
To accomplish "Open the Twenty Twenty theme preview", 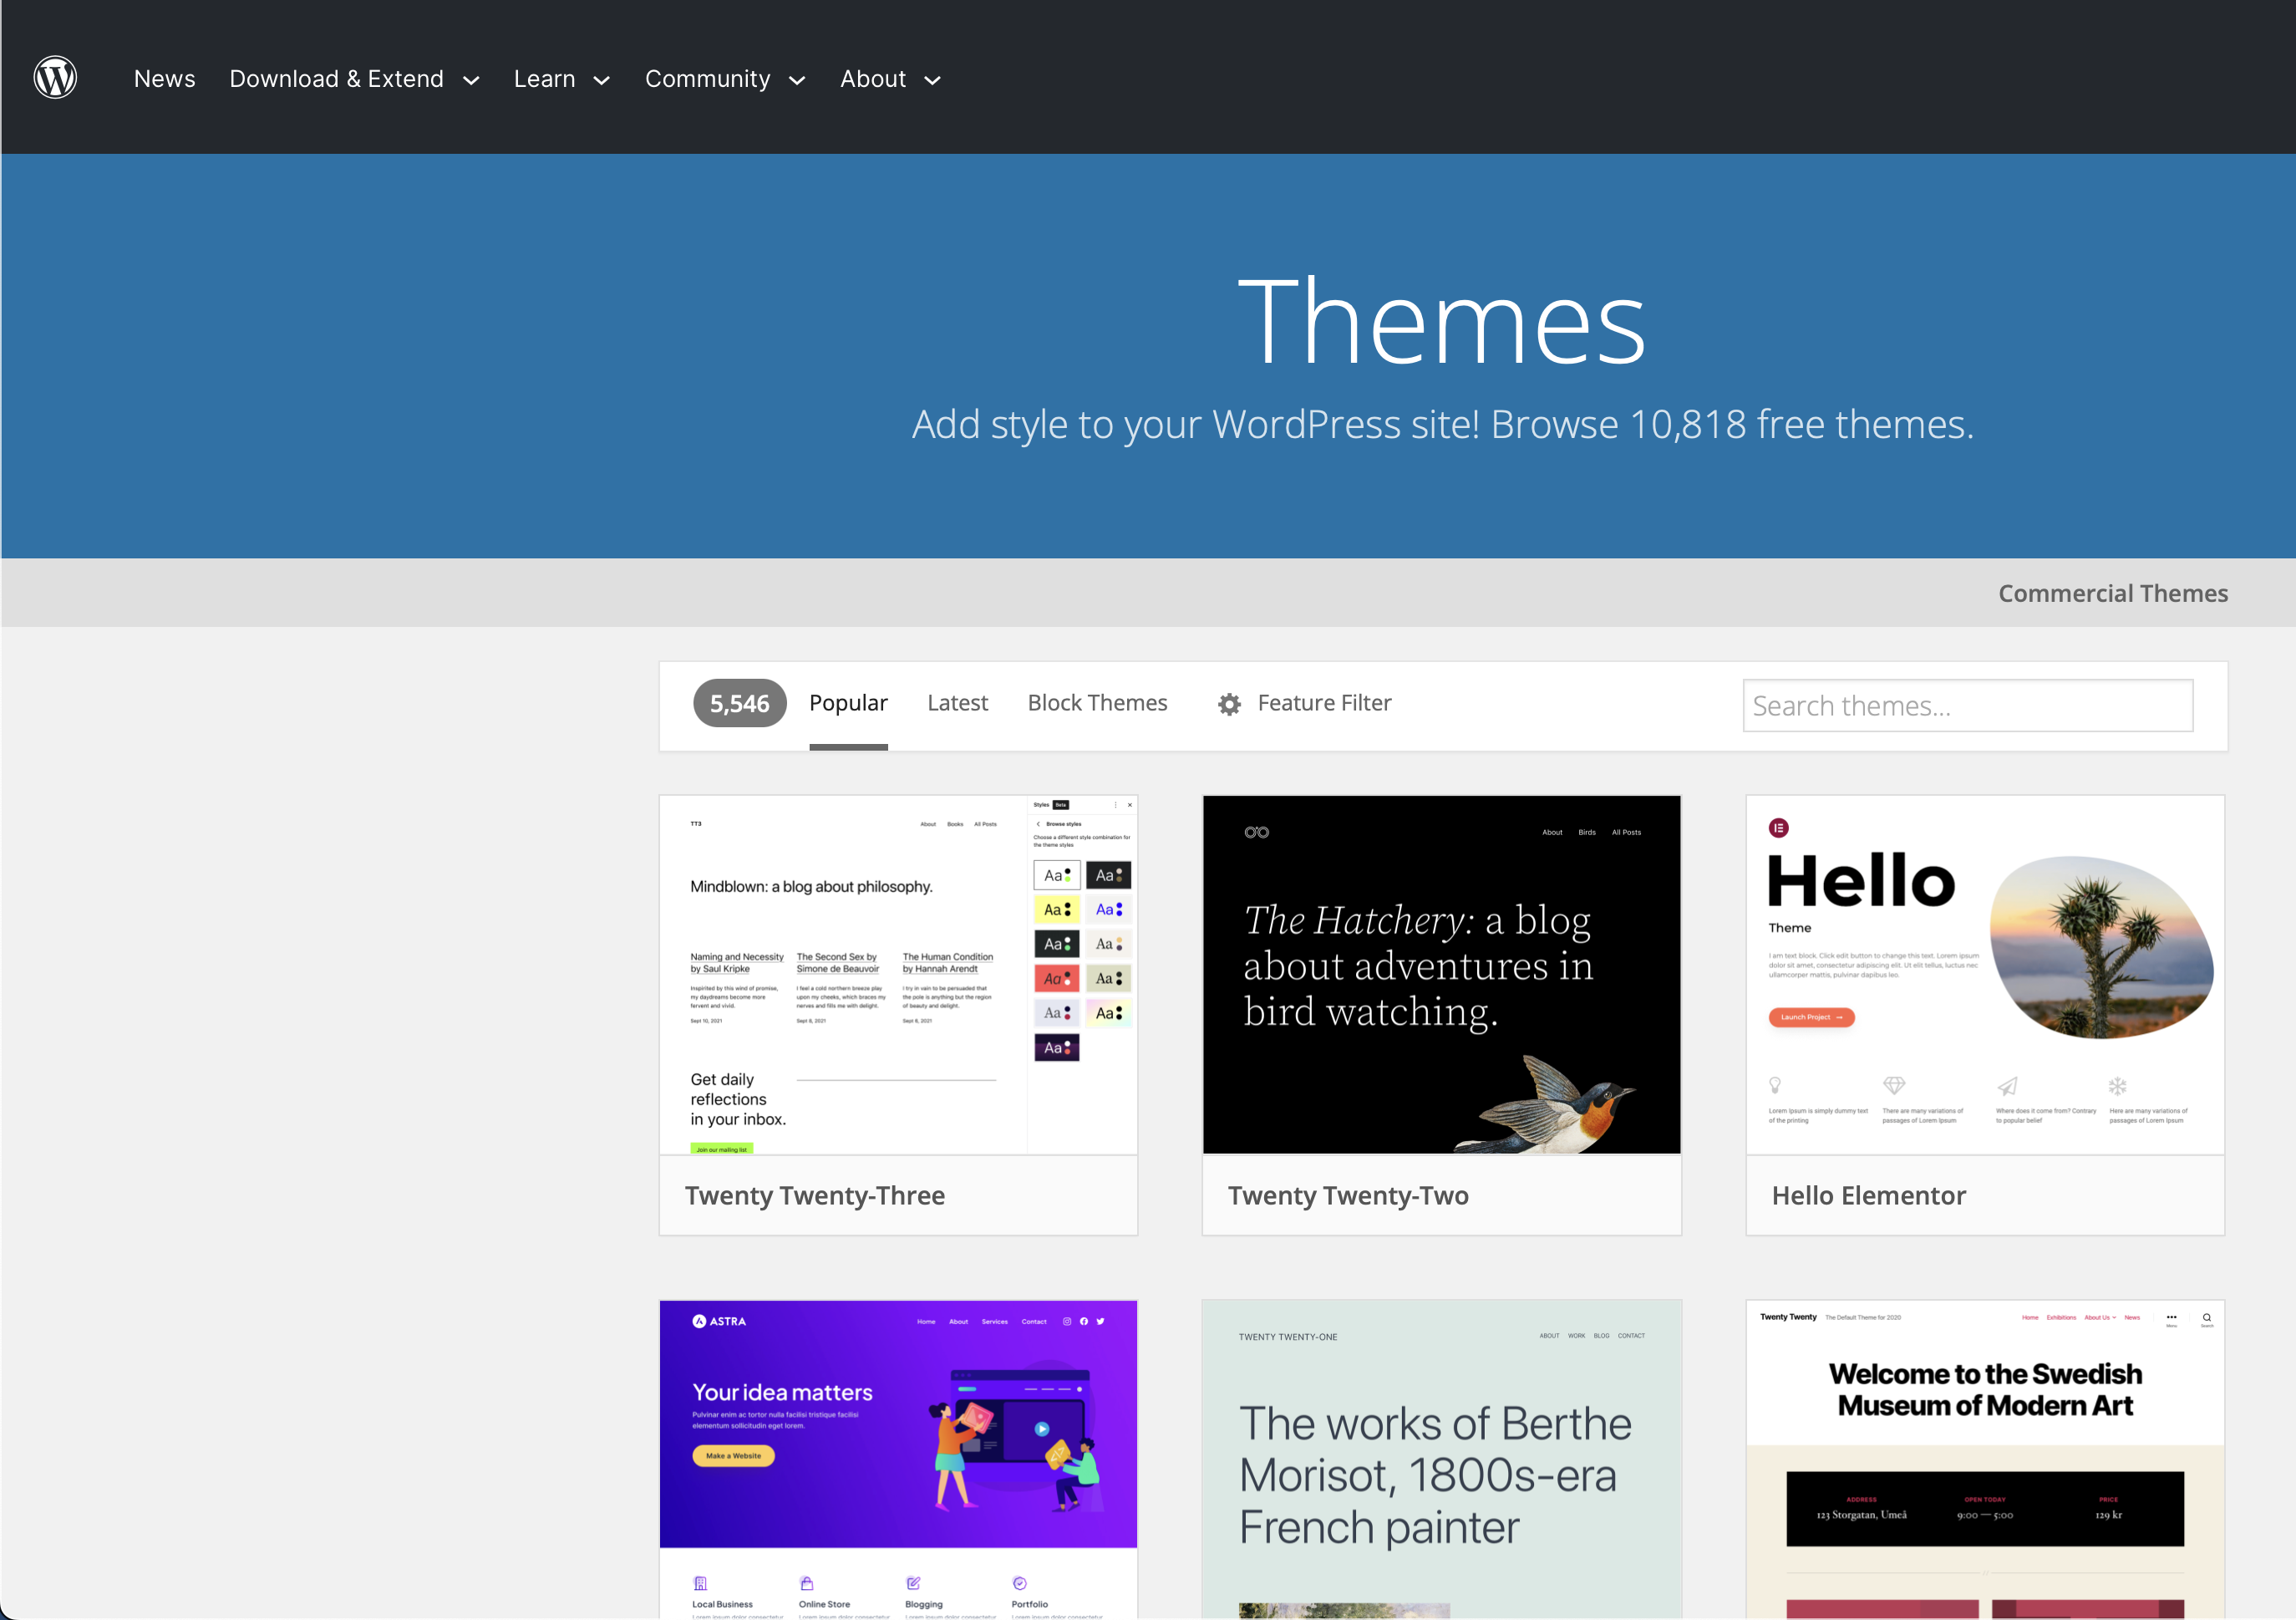I will (1985, 1459).
